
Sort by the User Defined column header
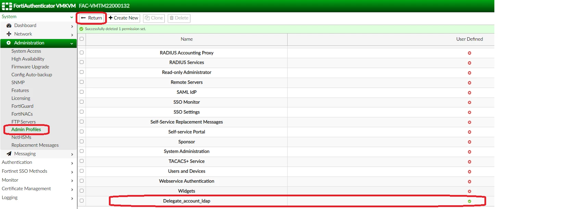(x=469, y=39)
